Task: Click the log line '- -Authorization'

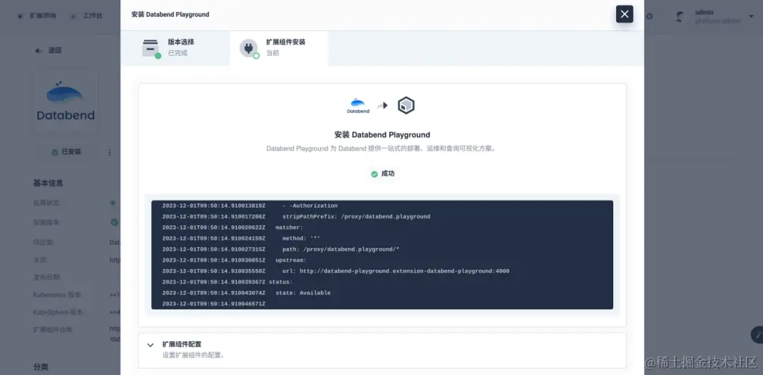Action: point(249,206)
